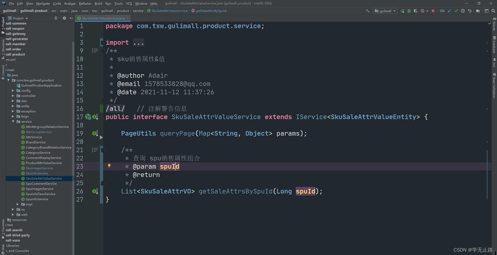This screenshot has width=497, height=255.
Task: Hide the Project tool window
Action: 71,18
